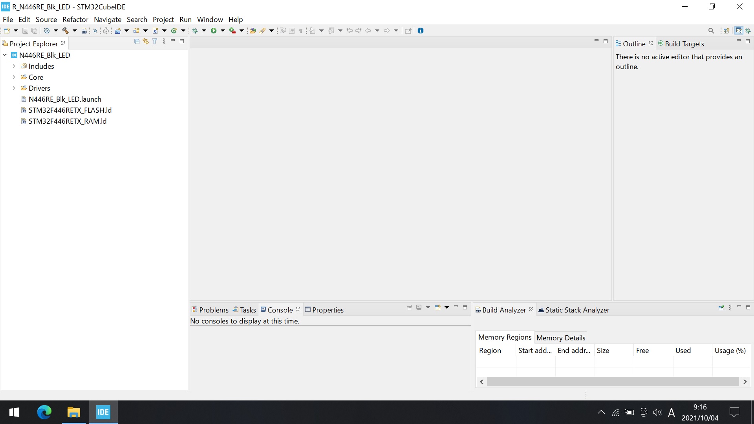Click the new class green C icon
The image size is (754, 424).
coord(174,31)
